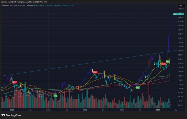This screenshot has width=187, height=119.
Task: Click the red short signal label in 2024
Action: pos(95,72)
